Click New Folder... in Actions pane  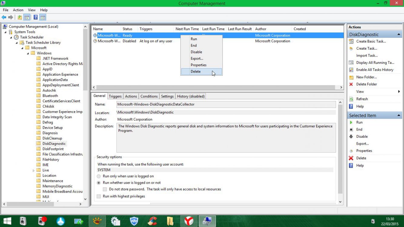tap(366, 77)
